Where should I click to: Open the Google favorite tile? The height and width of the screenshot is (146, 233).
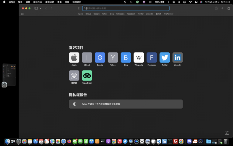point(100,58)
